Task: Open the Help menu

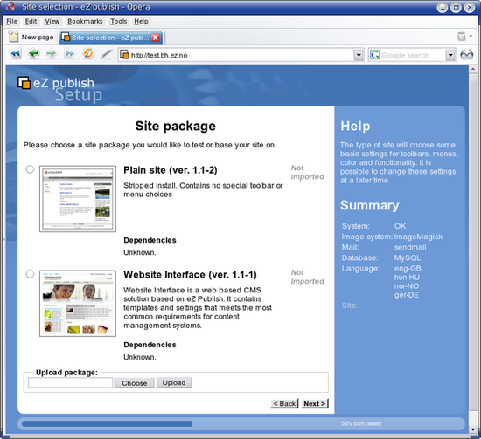Action: tap(141, 22)
